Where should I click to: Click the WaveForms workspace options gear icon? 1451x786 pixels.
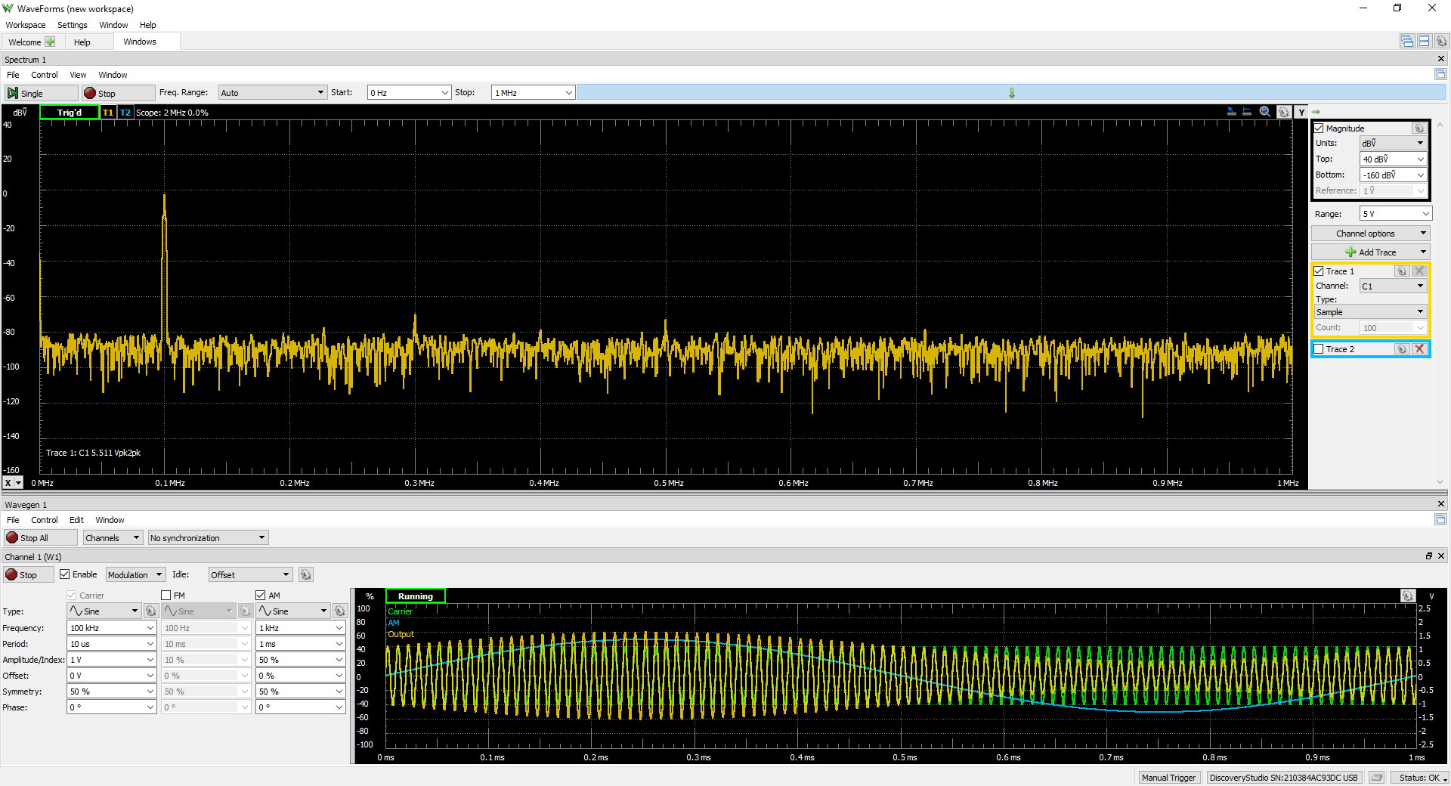coord(1442,42)
